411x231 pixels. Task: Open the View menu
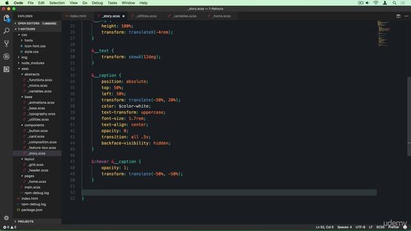[x=74, y=3]
